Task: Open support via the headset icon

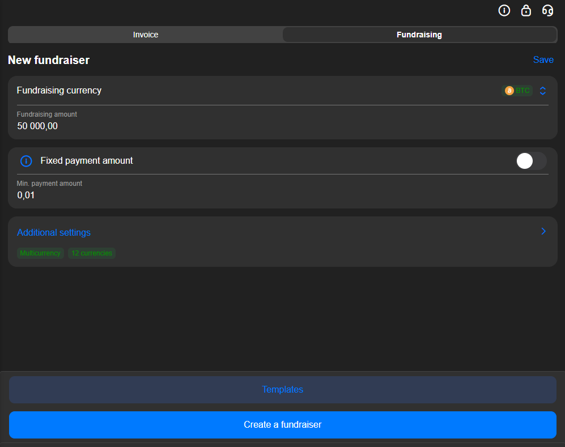Action: coord(547,11)
